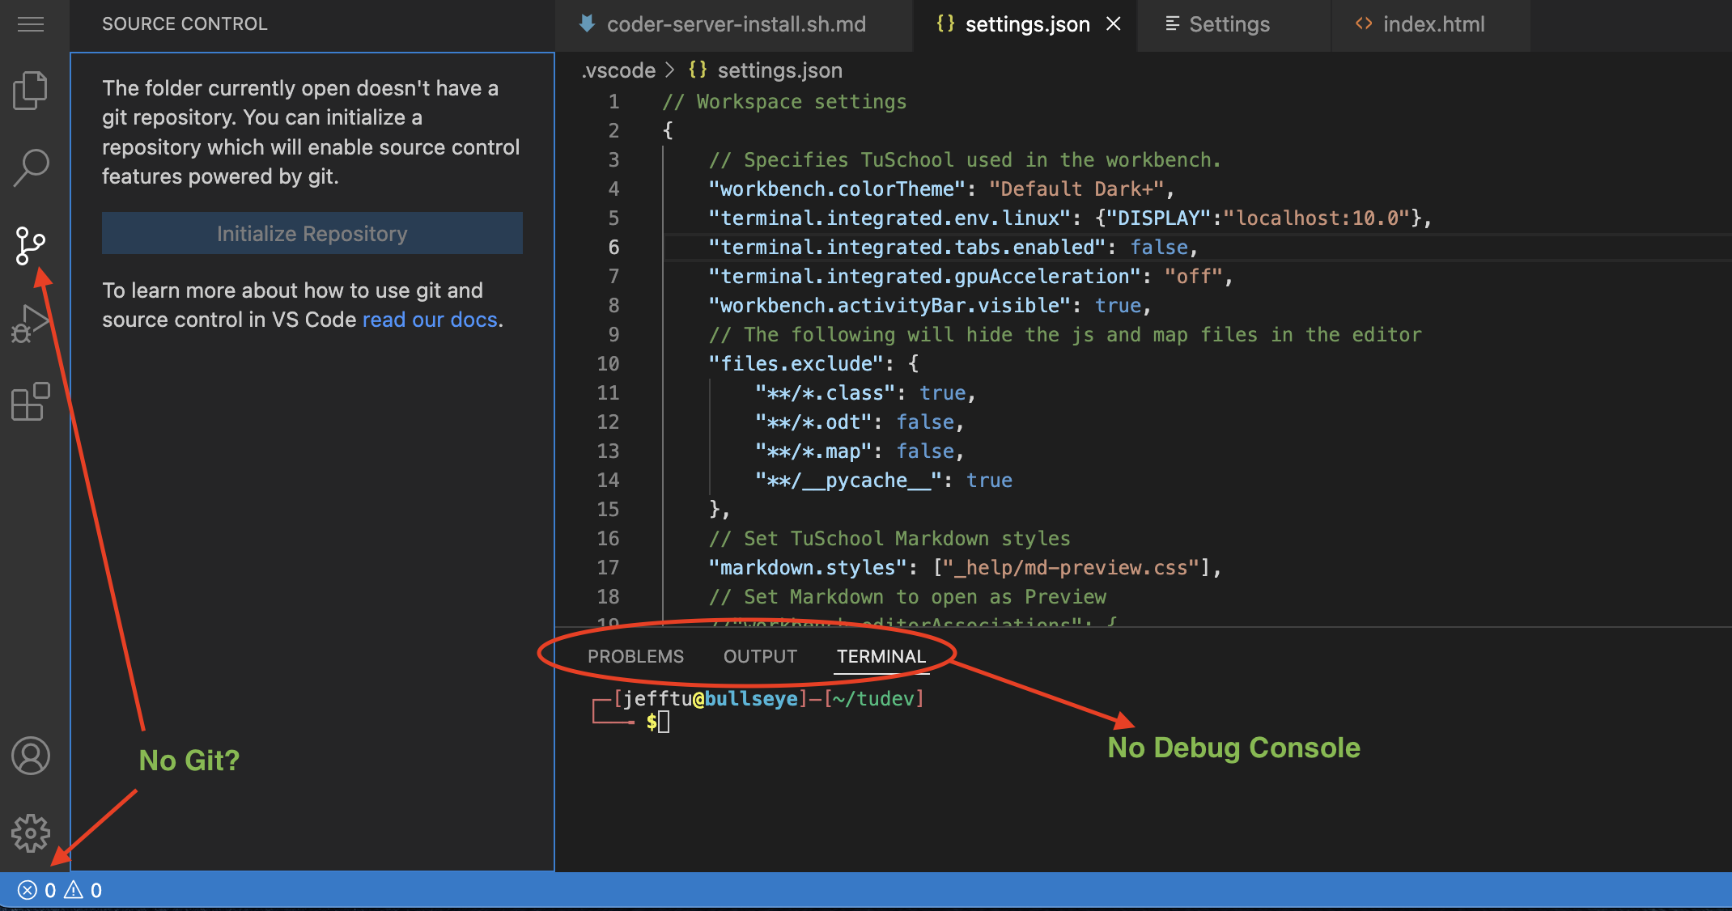Open the Accounts profile icon
1732x911 pixels.
point(31,756)
